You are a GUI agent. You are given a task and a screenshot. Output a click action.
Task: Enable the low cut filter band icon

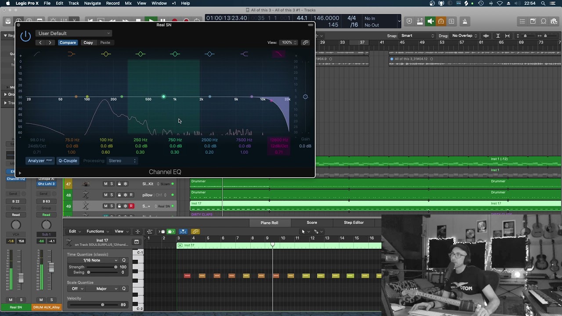click(x=37, y=54)
